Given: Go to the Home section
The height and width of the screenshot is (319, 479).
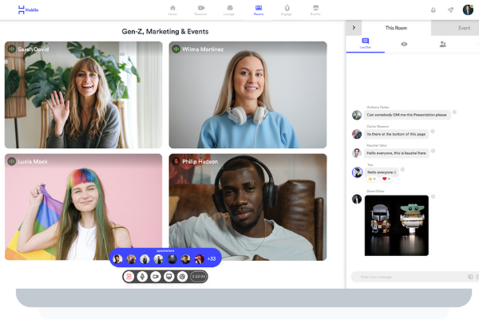Looking at the screenshot, I should [x=172, y=10].
